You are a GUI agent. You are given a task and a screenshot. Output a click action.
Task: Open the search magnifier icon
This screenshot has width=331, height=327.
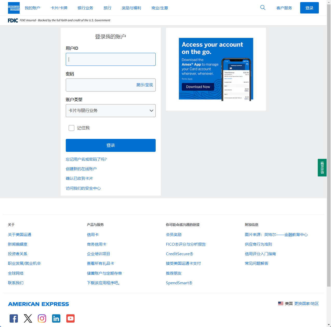point(263,8)
